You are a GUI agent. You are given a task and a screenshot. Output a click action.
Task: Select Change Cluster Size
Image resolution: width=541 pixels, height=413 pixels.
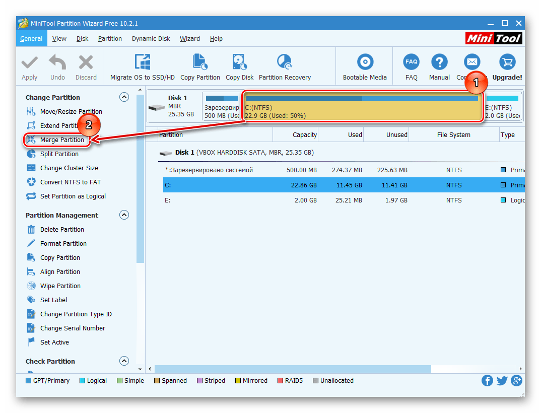tap(69, 168)
